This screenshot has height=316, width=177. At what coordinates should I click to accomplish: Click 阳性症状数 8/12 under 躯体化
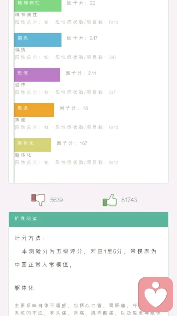(87, 162)
